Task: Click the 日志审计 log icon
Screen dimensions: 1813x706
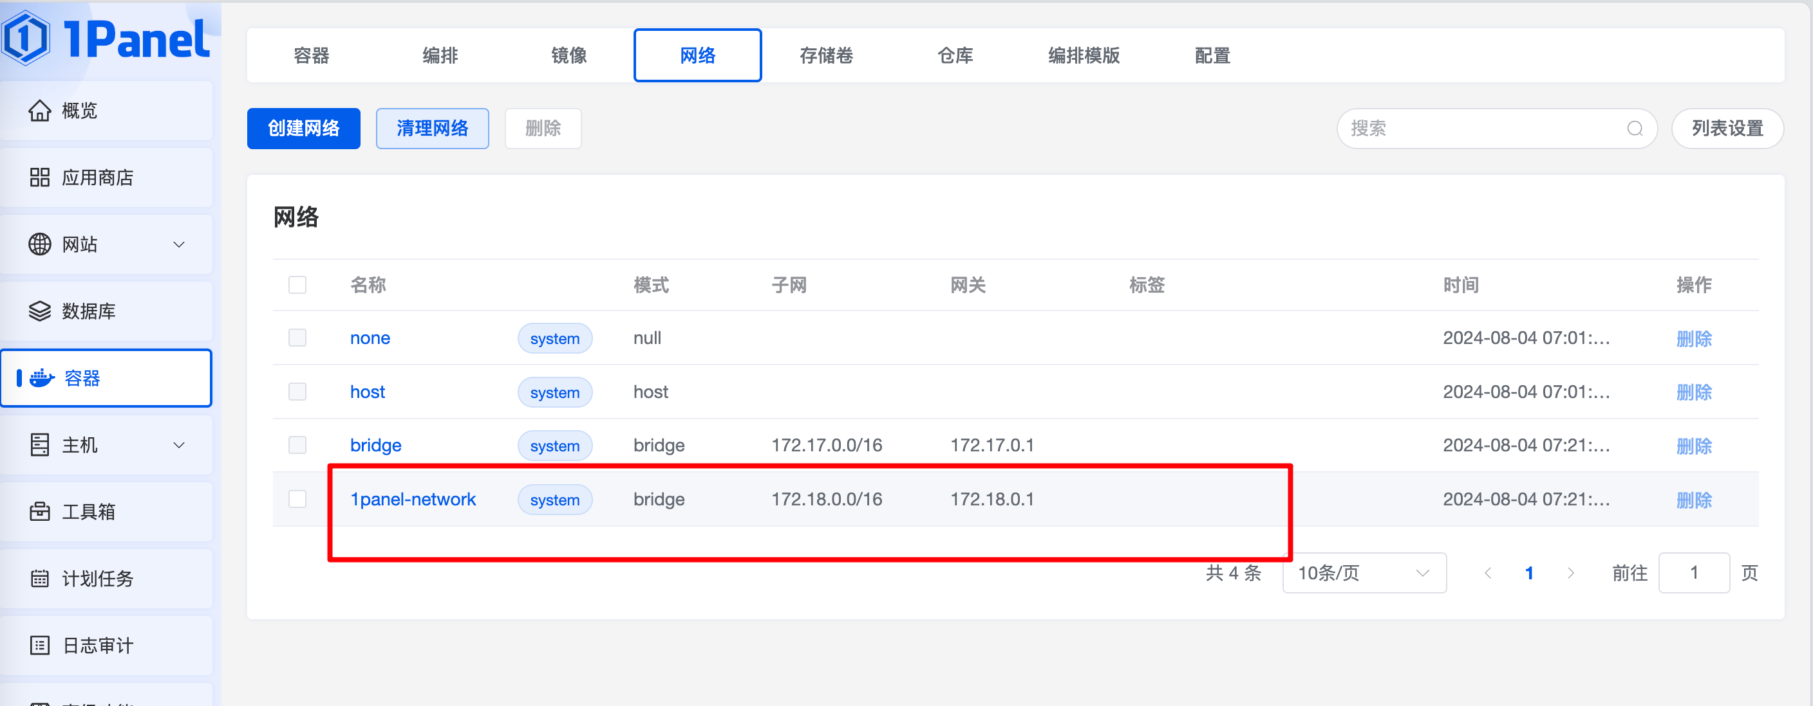Action: (39, 646)
